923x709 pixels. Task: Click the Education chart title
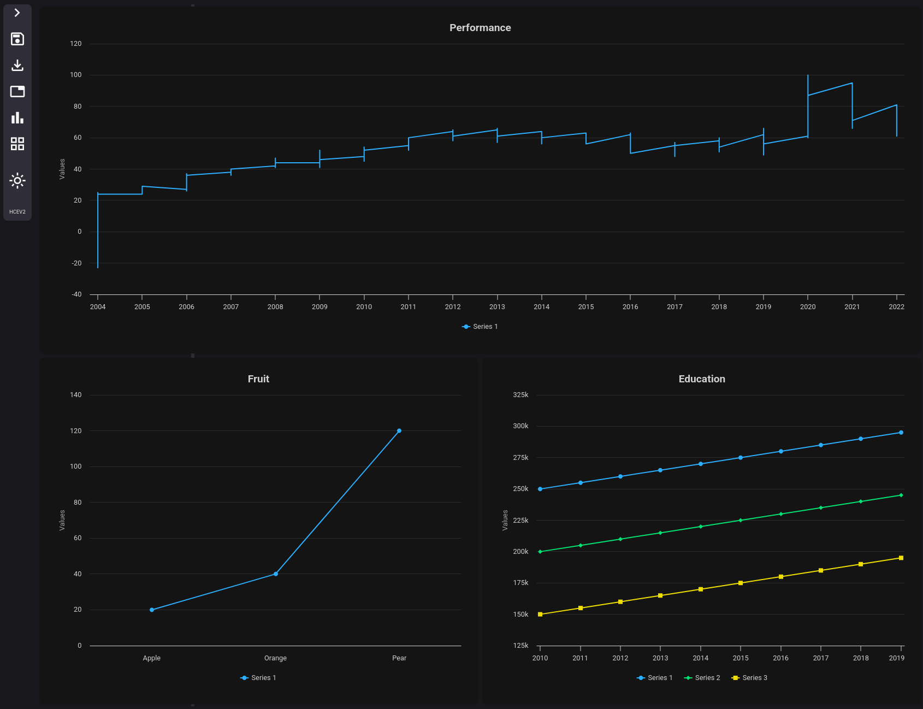coord(702,379)
